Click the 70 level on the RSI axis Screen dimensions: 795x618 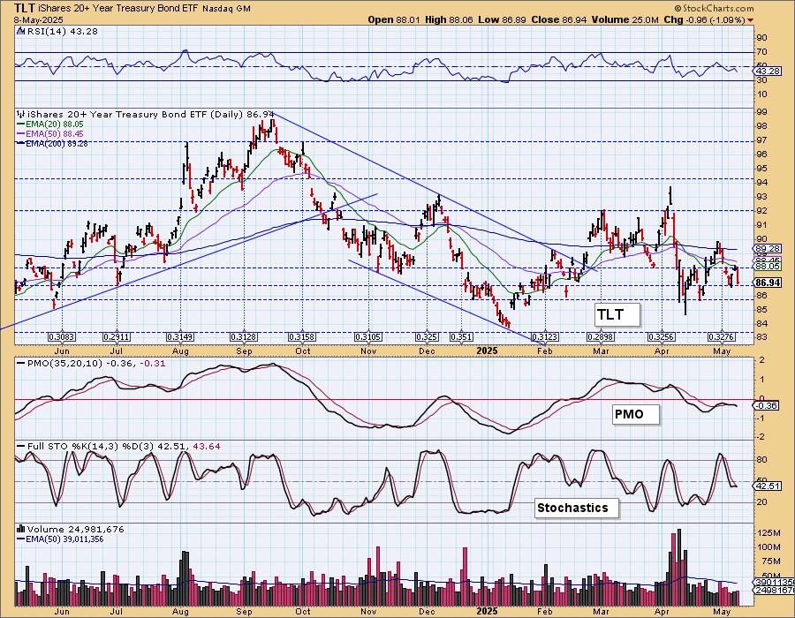[x=762, y=52]
